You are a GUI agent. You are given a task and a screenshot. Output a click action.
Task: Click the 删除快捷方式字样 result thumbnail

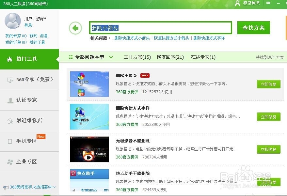point(89,117)
